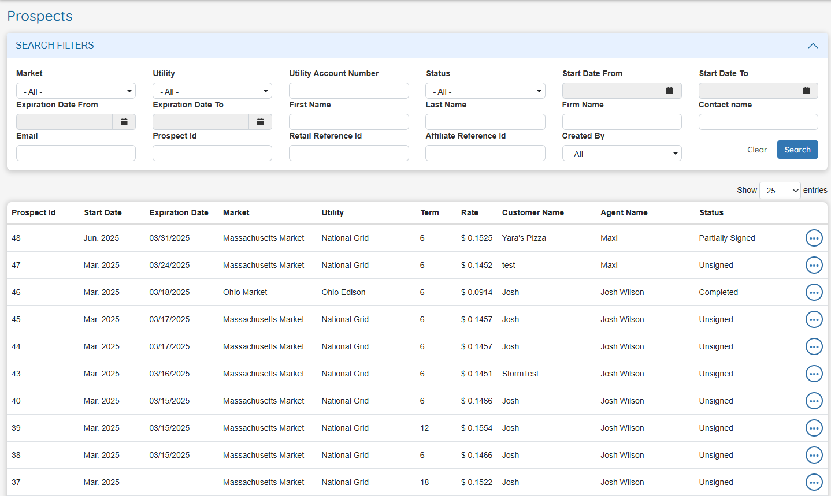The height and width of the screenshot is (496, 831).
Task: Open actions menu for prospect 45
Action: point(814,319)
